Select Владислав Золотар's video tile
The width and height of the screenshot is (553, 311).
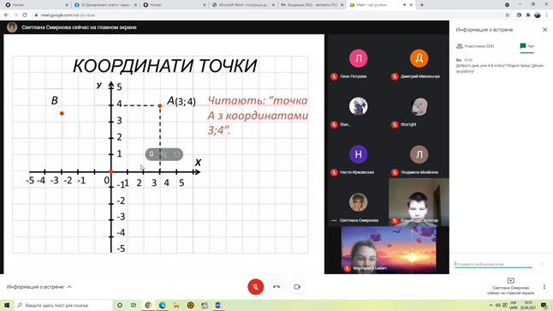[419, 202]
